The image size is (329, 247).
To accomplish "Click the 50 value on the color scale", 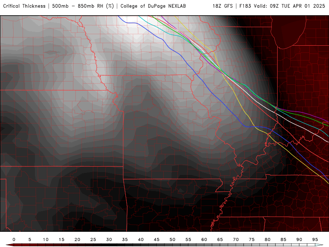I will point(172,240).
